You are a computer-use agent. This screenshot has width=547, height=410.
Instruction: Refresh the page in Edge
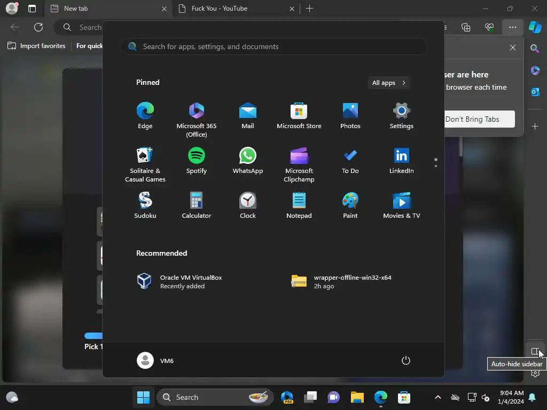coord(38,27)
